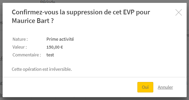The width and height of the screenshot is (189, 100).
Task: Click the 'Nature :' label
Action: point(20,39)
